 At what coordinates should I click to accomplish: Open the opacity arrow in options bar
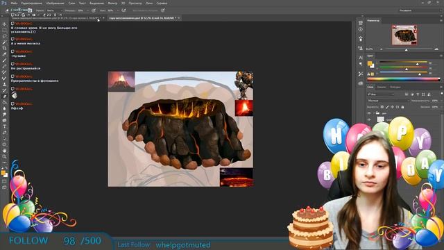(87, 11)
